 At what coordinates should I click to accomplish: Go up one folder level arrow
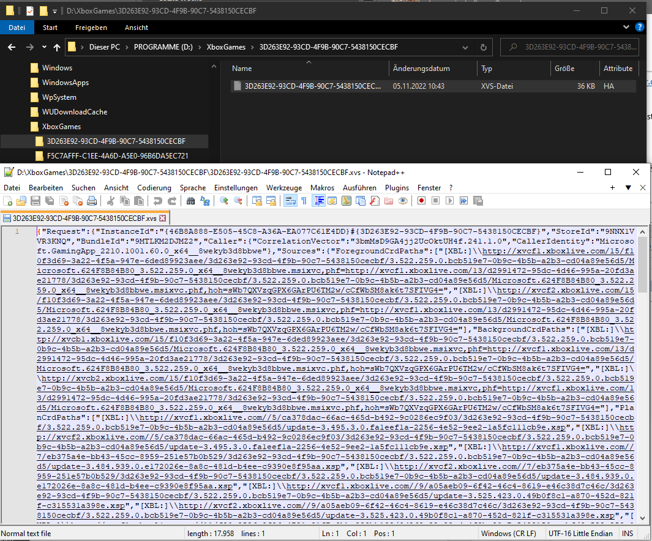[x=57, y=47]
